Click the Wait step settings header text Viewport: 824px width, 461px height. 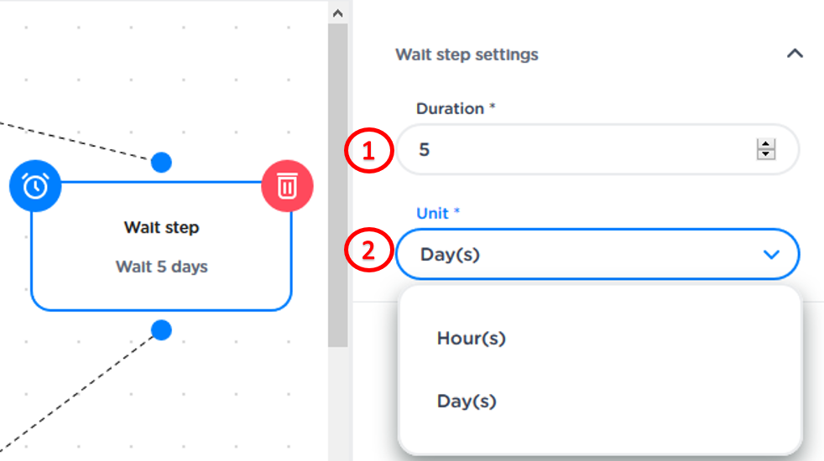tap(467, 54)
